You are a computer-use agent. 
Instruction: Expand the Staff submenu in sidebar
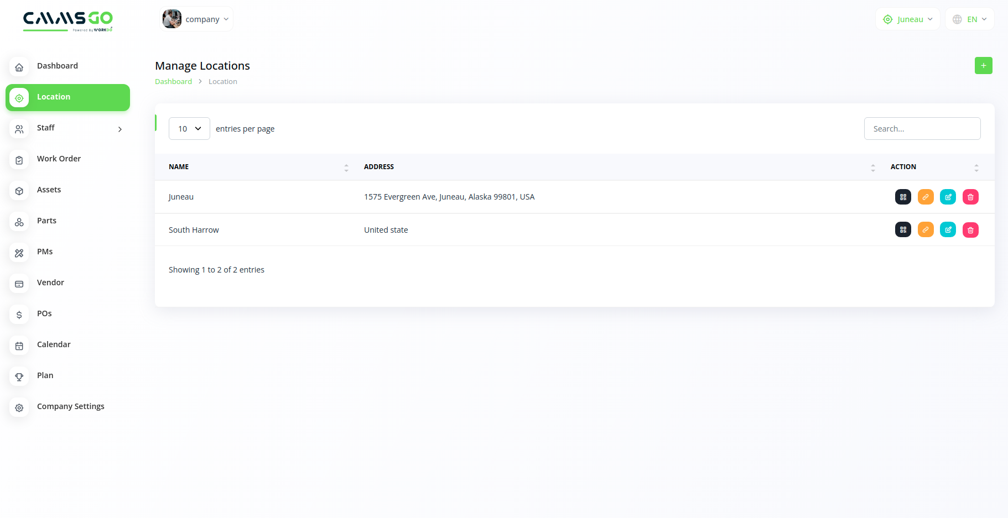pos(67,128)
